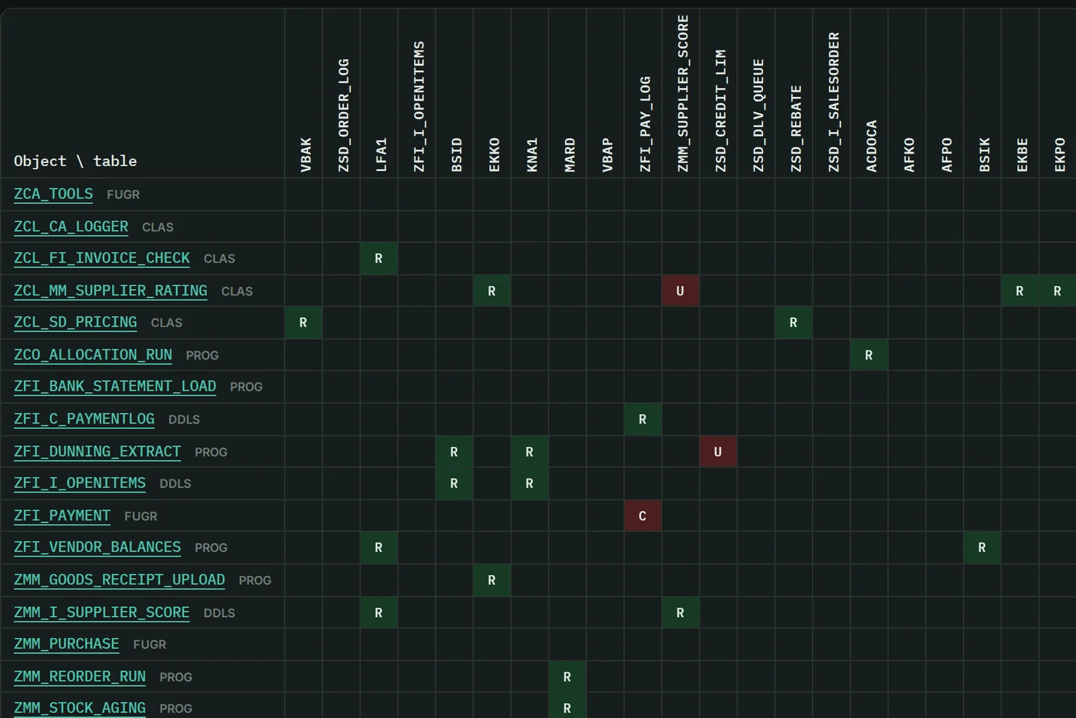Click the R cell for ZCL_FI_INVOICE_CHECK on LFA1

point(379,258)
